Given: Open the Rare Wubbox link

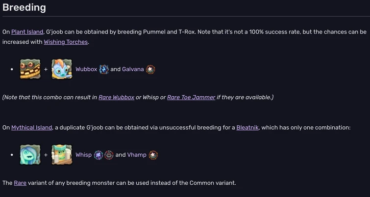Looking at the screenshot, I should 116,97.
